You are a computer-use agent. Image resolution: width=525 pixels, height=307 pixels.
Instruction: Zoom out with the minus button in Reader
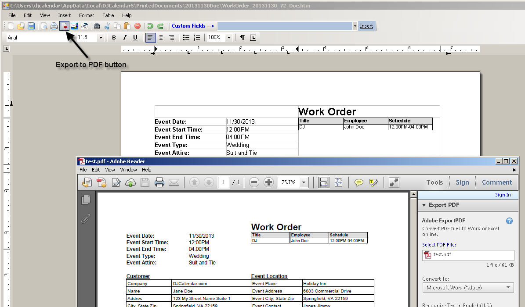pyautogui.click(x=254, y=182)
